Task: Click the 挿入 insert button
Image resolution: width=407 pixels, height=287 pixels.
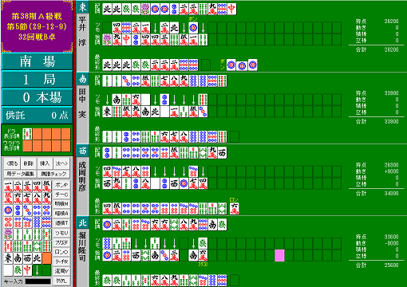Action: pos(45,163)
